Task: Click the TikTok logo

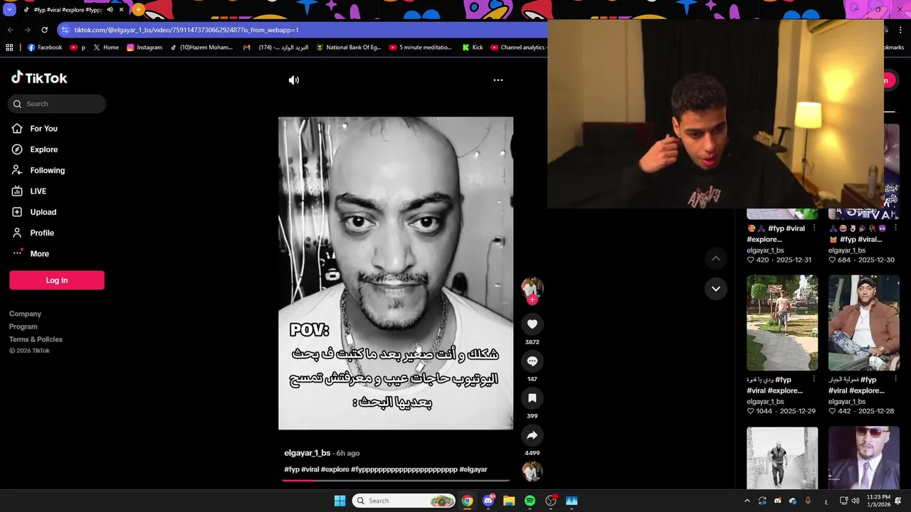Action: [x=39, y=78]
